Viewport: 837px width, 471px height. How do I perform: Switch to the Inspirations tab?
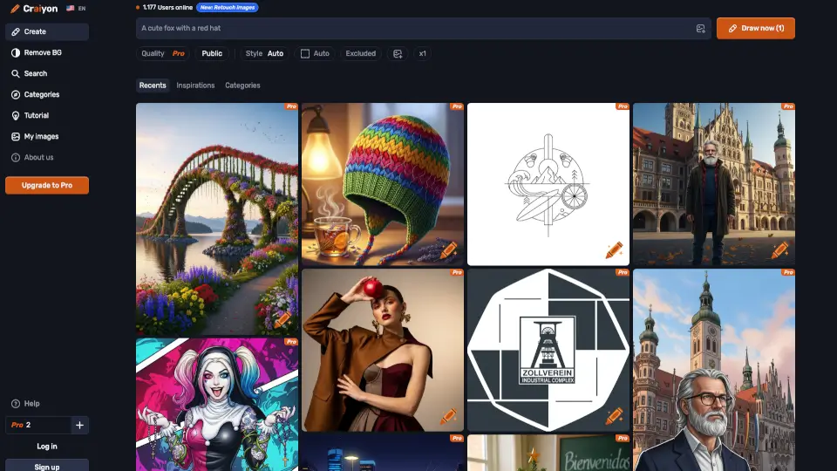[x=195, y=85]
